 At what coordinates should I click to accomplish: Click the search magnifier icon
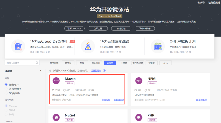(x=37, y=63)
